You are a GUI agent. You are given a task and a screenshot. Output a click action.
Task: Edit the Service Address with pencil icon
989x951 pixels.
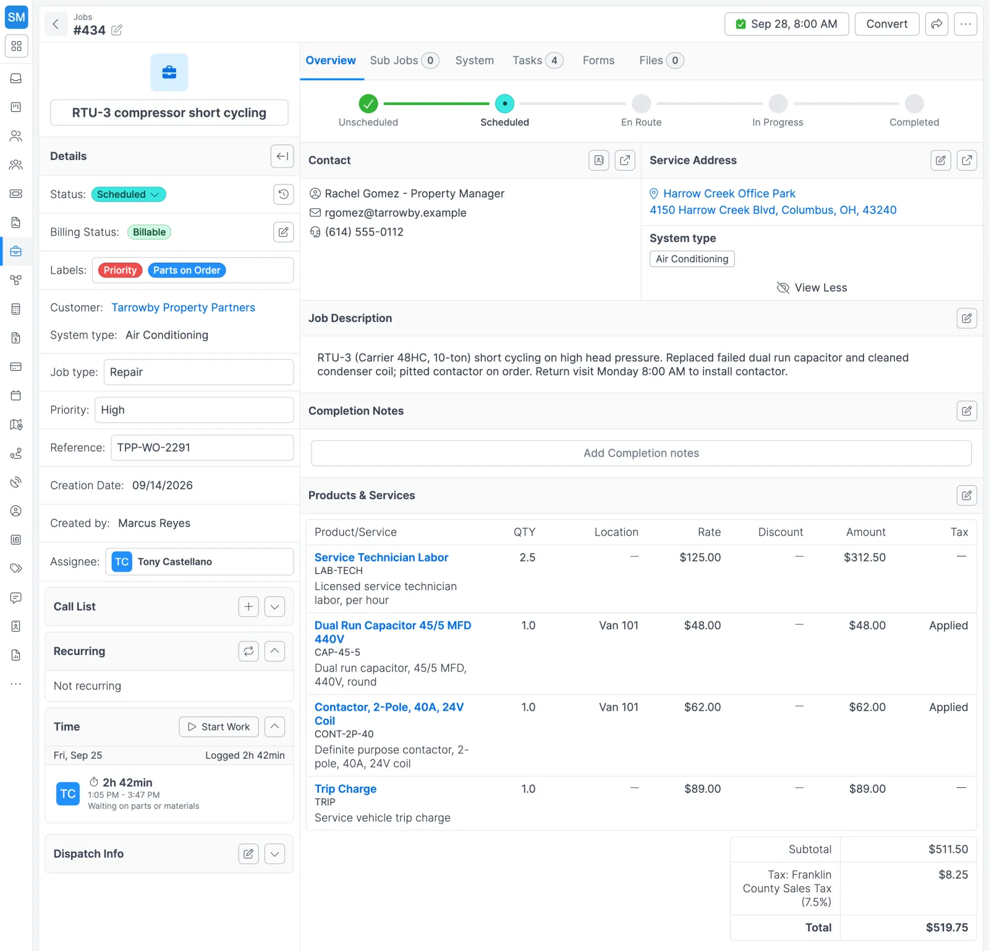click(x=941, y=160)
